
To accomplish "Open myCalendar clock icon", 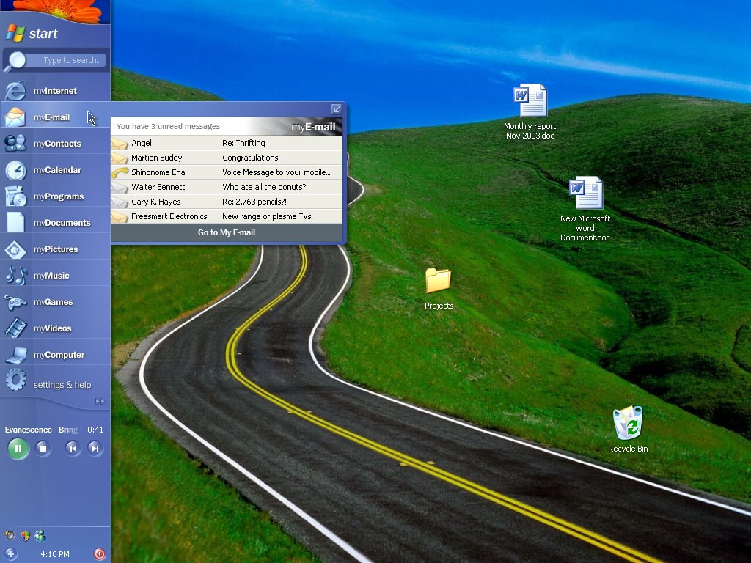I will pyautogui.click(x=15, y=170).
